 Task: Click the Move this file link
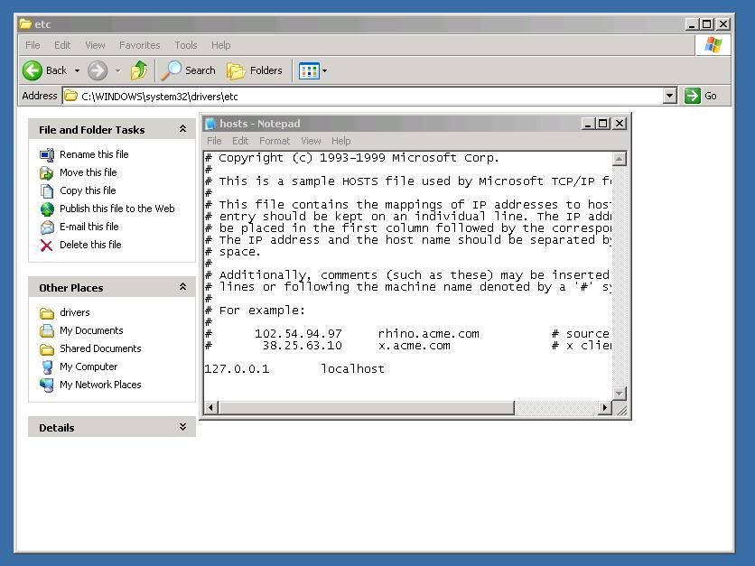[89, 172]
